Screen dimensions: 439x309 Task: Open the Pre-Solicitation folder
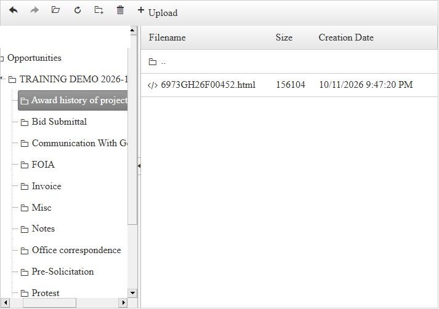click(63, 272)
